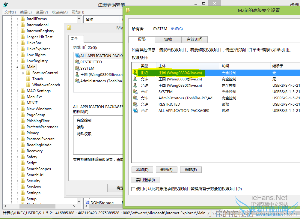The width and height of the screenshot is (300, 219).
Task: Select the allowed RESTRICTED 读取 permission row
Action: coord(216,104)
